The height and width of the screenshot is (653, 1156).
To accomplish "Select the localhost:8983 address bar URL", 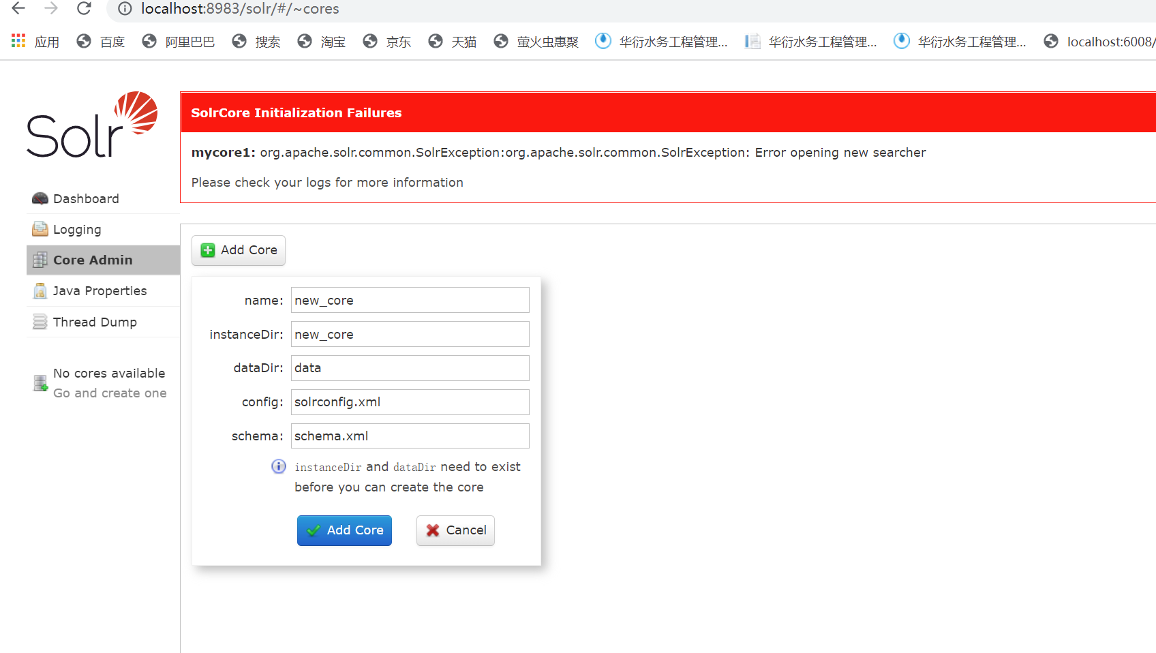I will [240, 9].
